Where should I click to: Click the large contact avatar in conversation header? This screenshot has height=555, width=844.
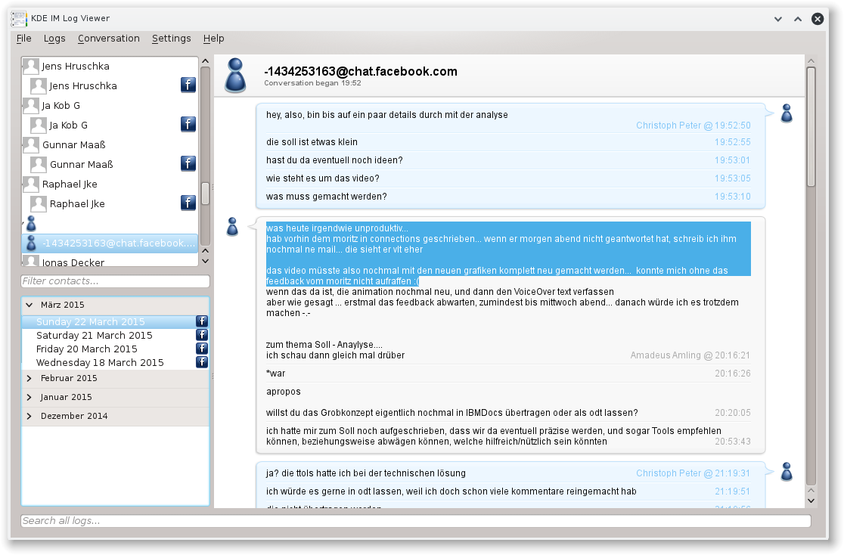[x=235, y=76]
